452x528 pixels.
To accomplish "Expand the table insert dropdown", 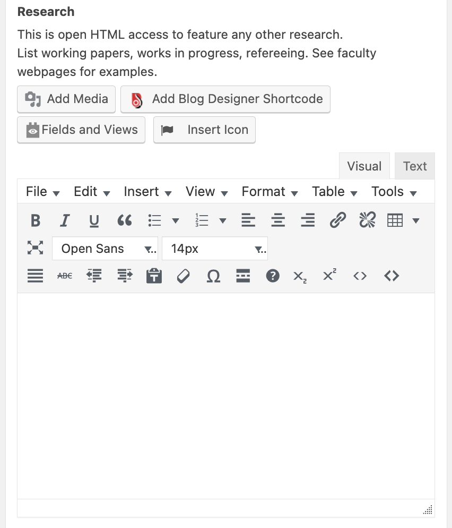I will [416, 220].
